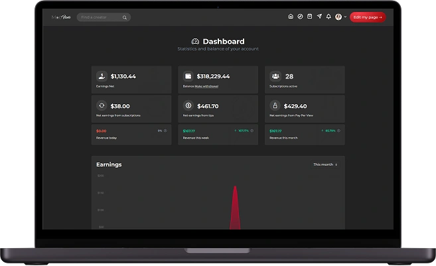Click the Revenue this month percentage change
This screenshot has height=266, width=436.
[x=328, y=131]
